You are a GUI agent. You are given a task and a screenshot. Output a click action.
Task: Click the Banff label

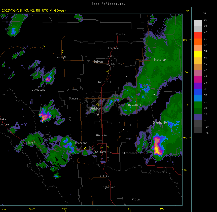point(31,143)
